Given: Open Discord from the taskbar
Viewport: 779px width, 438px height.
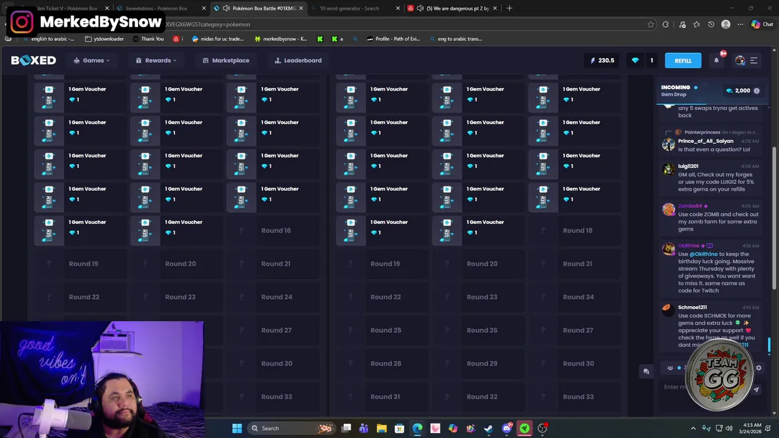Looking at the screenshot, I should coord(506,428).
